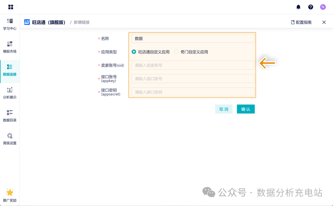Open the notifications bell
This screenshot has width=333, height=206.
(x=298, y=7)
